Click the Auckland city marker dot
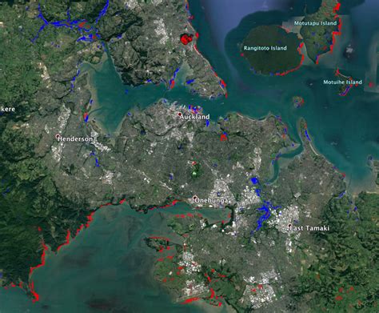The width and height of the screenshot is (379, 313). (179, 114)
